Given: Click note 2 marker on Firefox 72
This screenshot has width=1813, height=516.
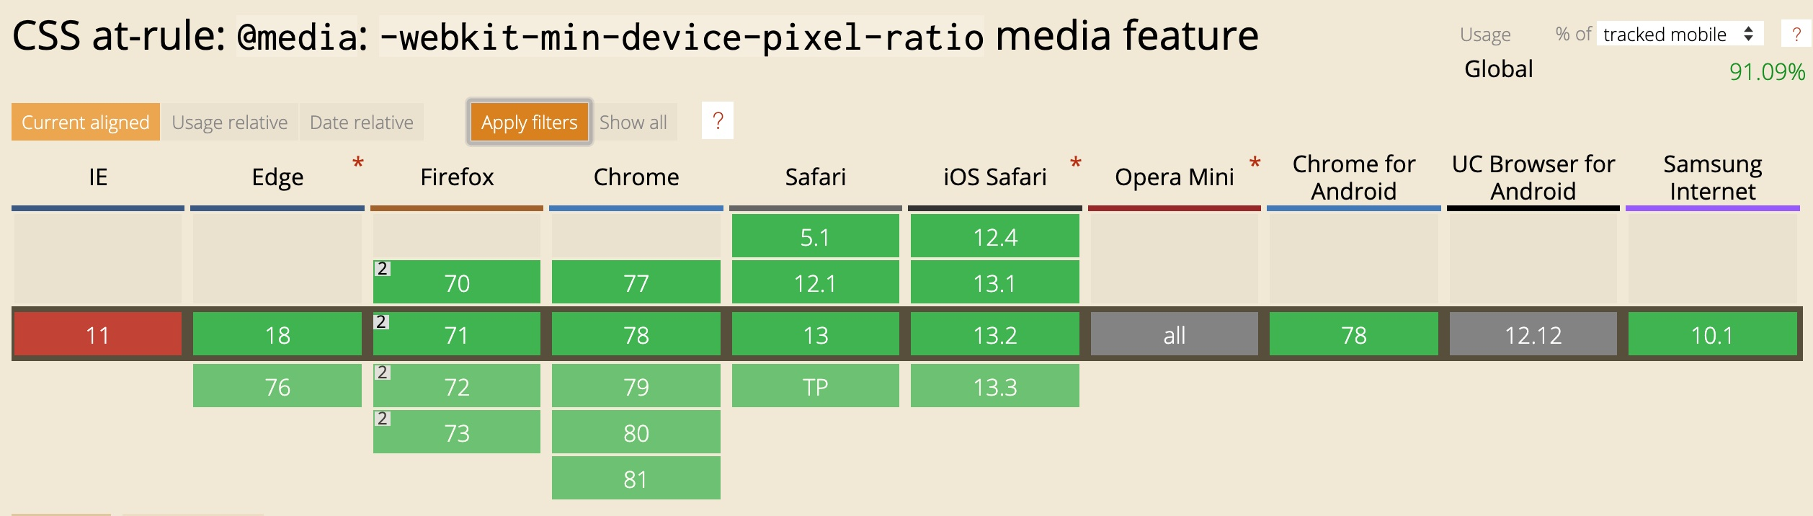Looking at the screenshot, I should [x=383, y=373].
